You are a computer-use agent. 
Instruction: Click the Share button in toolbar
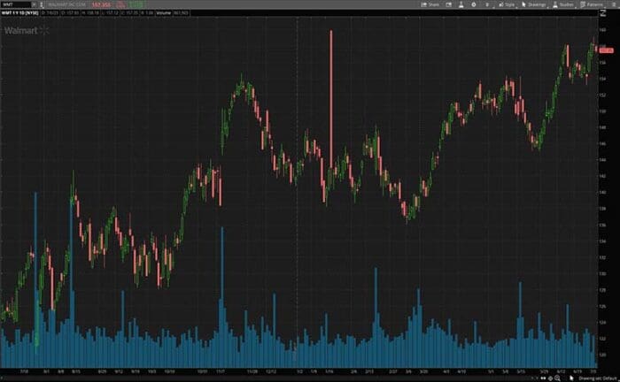(430, 4)
